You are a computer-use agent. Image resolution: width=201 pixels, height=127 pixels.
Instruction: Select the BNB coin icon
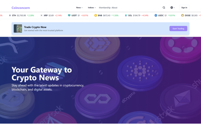click(96, 15)
